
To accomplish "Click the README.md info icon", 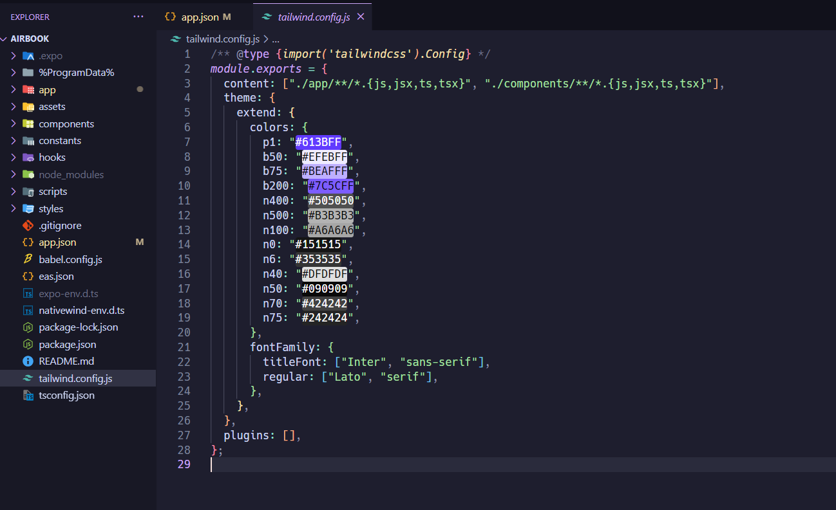I will pos(28,361).
